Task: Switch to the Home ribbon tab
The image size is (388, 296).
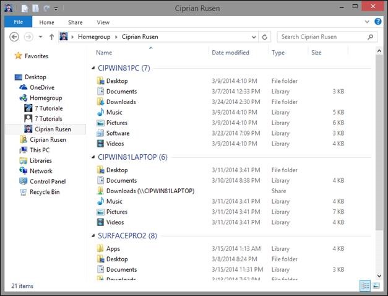Action: coord(46,22)
